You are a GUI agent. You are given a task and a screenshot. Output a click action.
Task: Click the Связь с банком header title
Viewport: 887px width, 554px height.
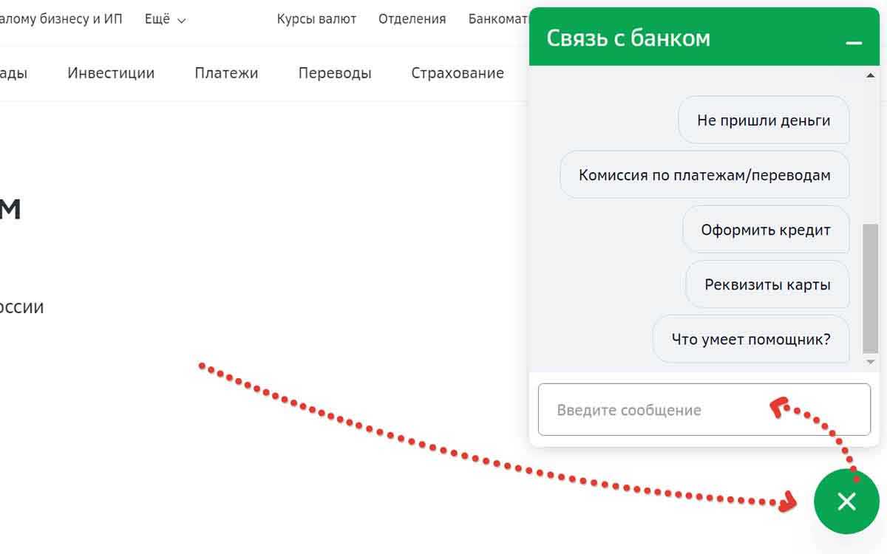pyautogui.click(x=628, y=38)
